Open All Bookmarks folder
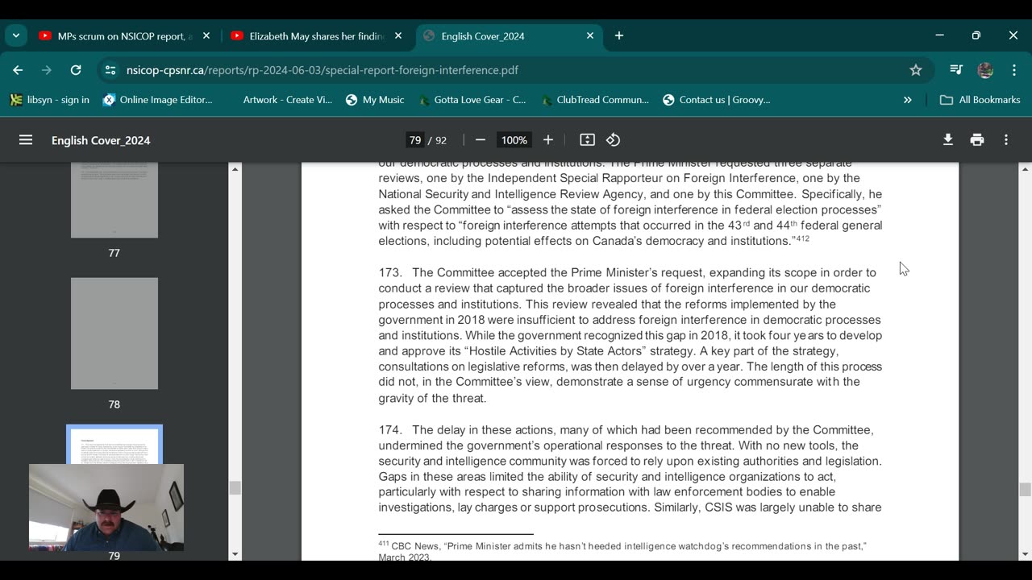1032x580 pixels. (980, 100)
